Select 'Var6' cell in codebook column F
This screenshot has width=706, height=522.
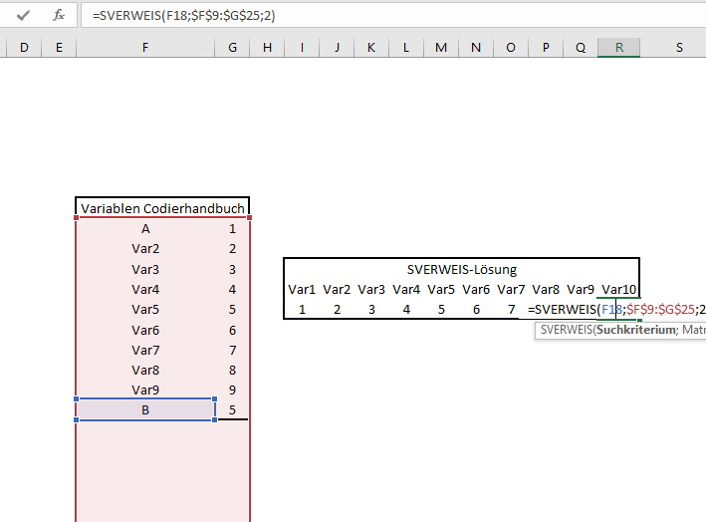145,330
